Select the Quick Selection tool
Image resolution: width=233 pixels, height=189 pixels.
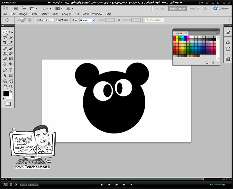point(11,37)
